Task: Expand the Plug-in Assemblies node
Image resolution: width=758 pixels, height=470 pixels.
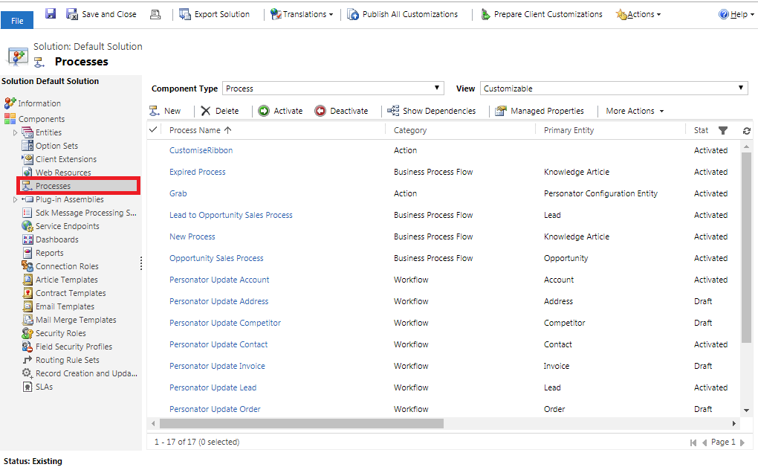Action: click(15, 199)
